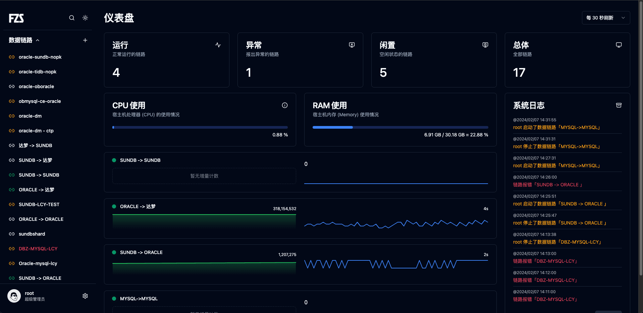Toggle light theme with the sun icon
Screen dimensions: 643x313
[x=85, y=18]
